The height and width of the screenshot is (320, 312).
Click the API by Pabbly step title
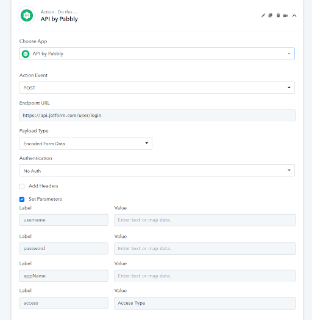pyautogui.click(x=59, y=19)
